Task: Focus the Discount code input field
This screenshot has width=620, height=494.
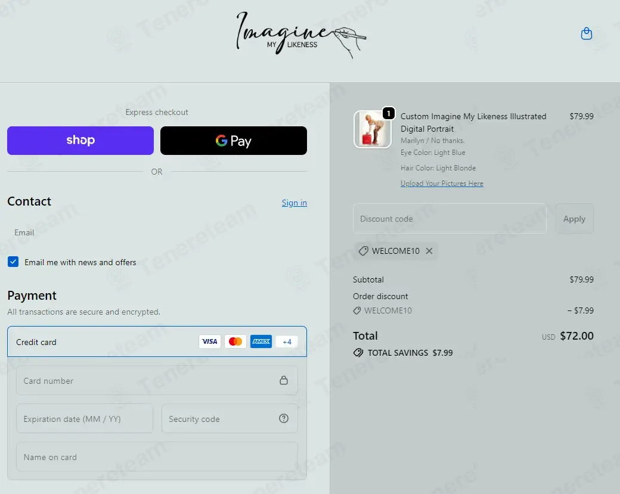Action: [449, 219]
